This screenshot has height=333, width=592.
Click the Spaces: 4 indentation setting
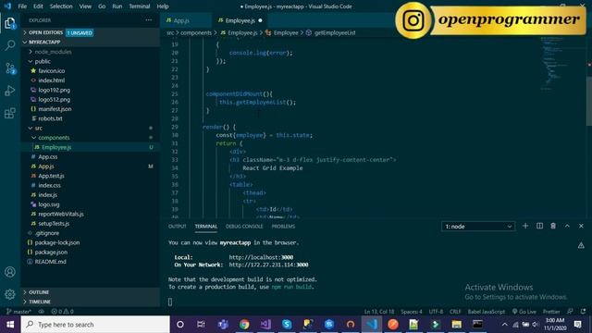click(411, 312)
